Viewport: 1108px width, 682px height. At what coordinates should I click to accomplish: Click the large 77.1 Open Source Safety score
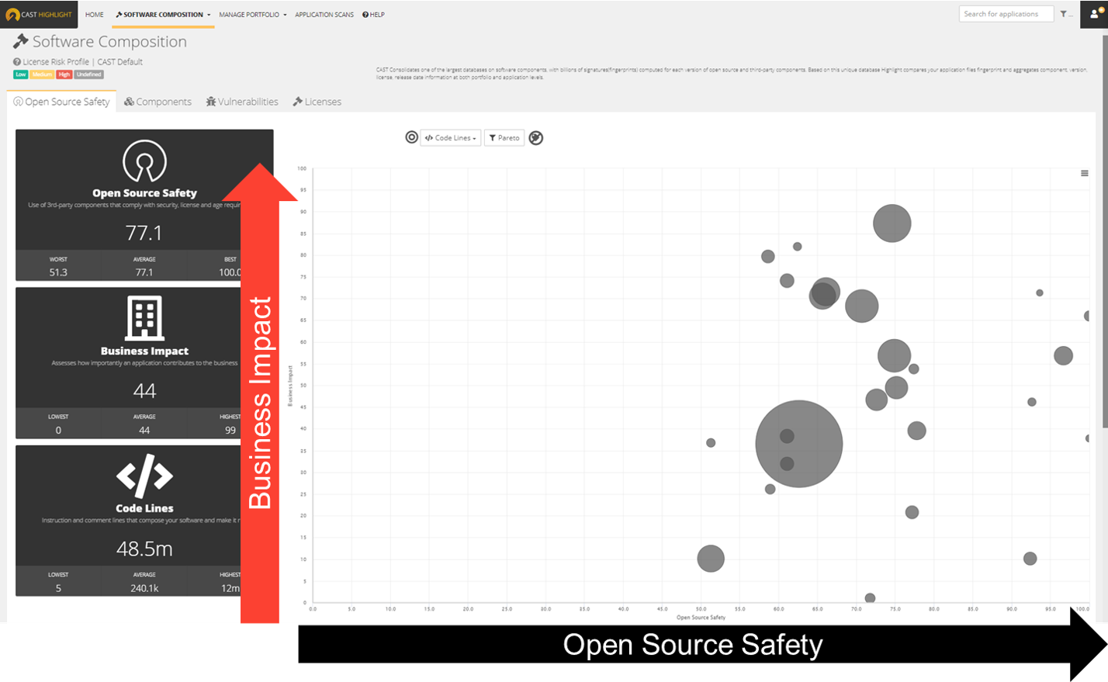coord(144,233)
